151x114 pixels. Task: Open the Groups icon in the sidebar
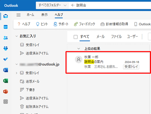coord(6,48)
